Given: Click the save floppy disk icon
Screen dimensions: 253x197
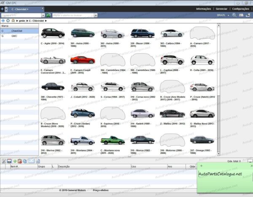Looking at the screenshot, I should pos(9,161).
